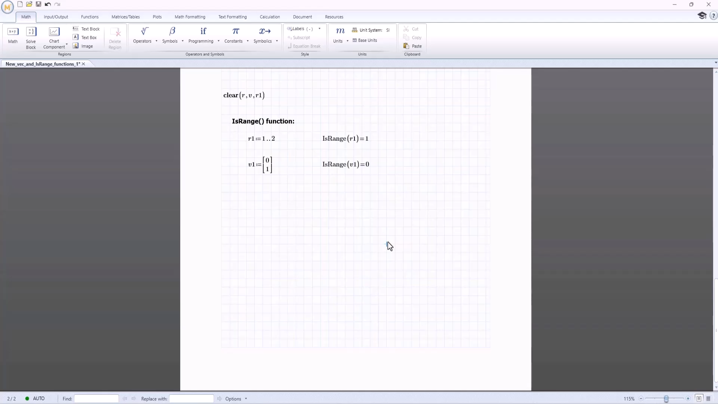This screenshot has width=718, height=404.
Task: Adjust the zoom slider handle
Action: pyautogui.click(x=666, y=399)
